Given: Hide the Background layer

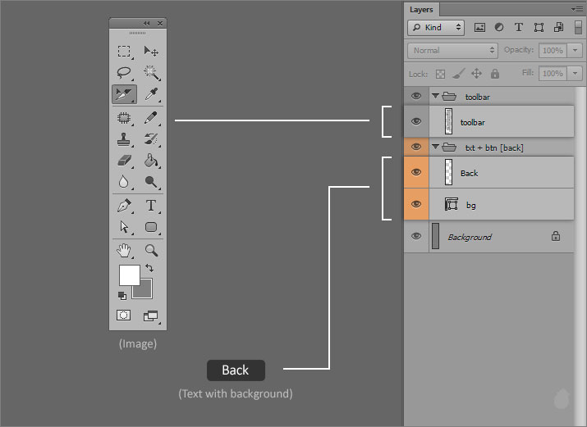Looking at the screenshot, I should [x=416, y=236].
